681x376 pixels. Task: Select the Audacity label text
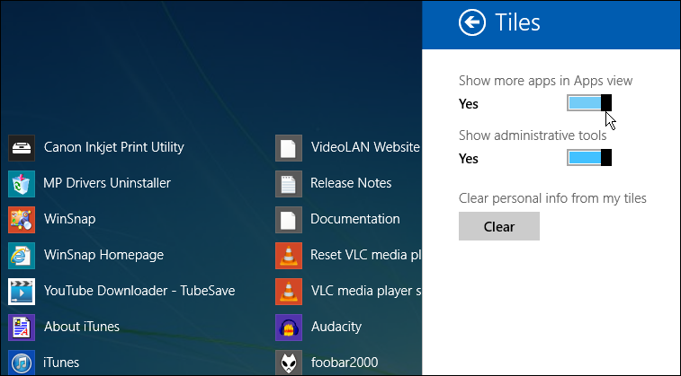point(336,327)
